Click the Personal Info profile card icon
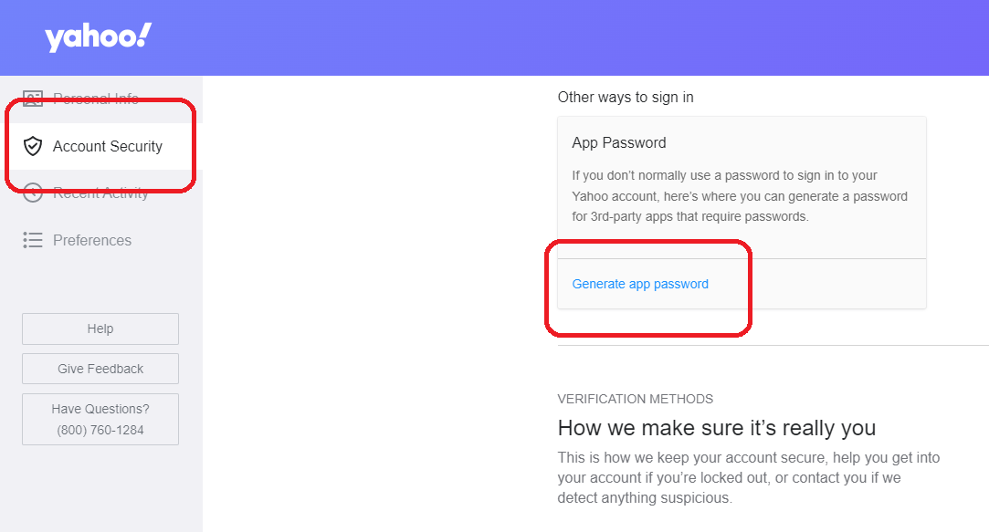The width and height of the screenshot is (989, 532). (33, 98)
